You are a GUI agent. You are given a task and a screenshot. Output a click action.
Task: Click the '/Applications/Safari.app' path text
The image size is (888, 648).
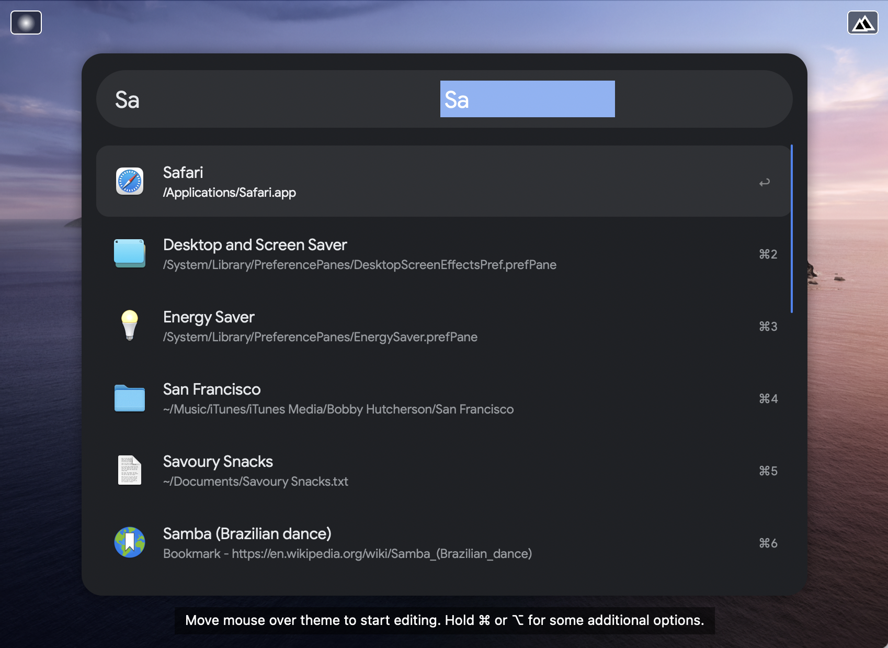tap(230, 193)
